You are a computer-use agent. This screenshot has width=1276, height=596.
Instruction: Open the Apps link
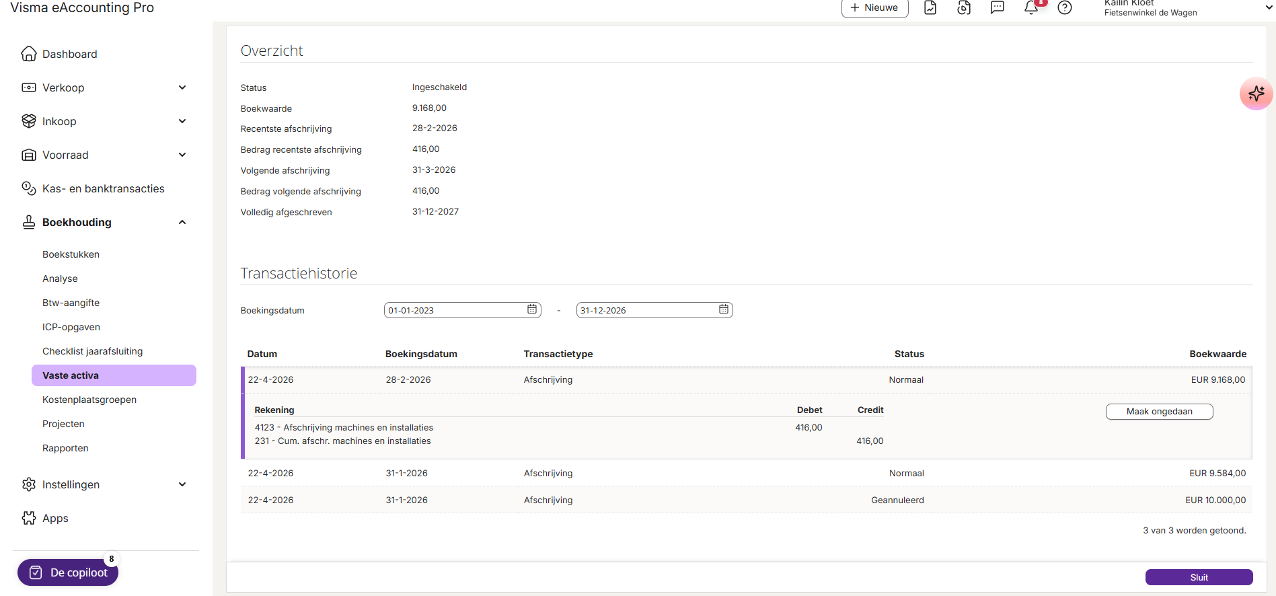pos(55,518)
